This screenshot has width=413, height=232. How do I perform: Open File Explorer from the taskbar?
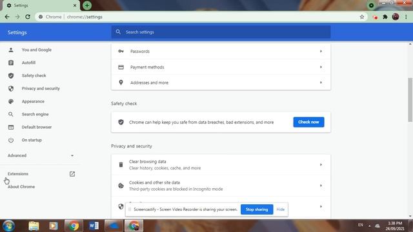(34, 226)
